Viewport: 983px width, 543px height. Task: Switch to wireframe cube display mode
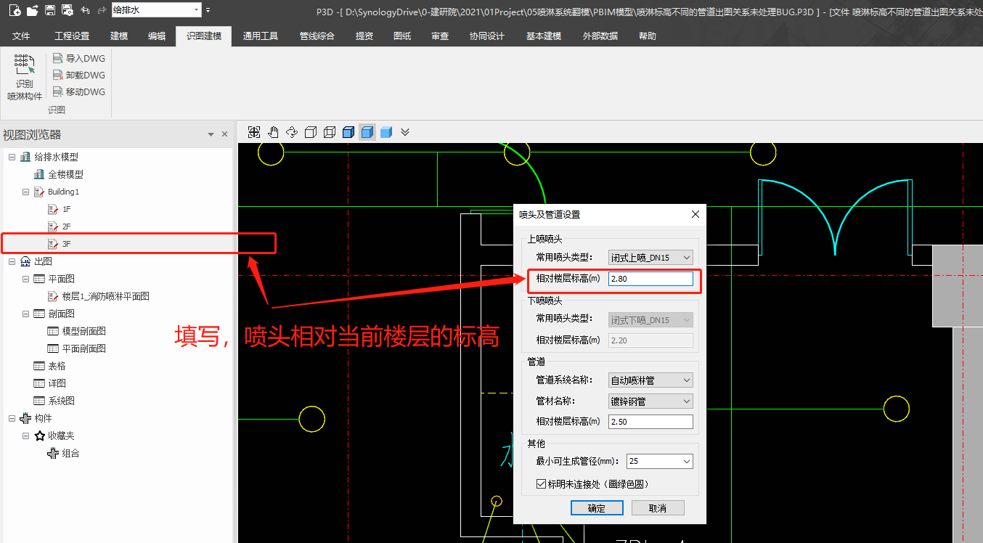click(x=330, y=132)
